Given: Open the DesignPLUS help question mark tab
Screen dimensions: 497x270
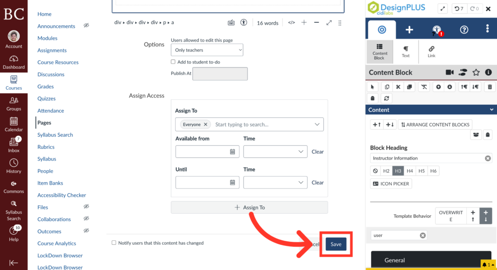Looking at the screenshot, I should pos(464,30).
